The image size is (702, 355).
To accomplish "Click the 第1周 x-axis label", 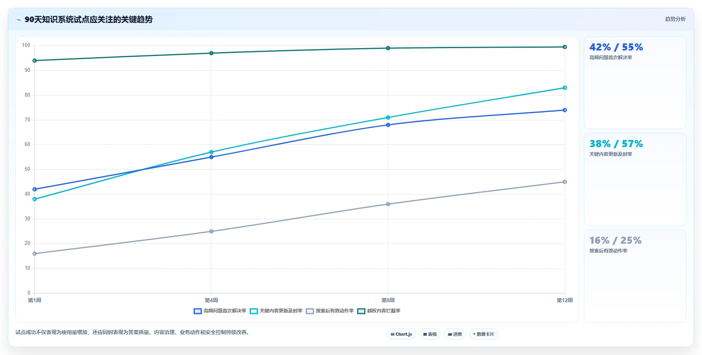I will [x=35, y=301].
